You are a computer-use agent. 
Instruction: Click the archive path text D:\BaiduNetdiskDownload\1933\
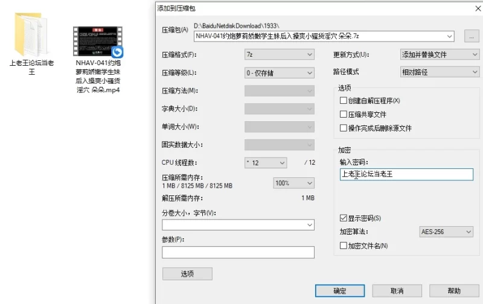pos(236,26)
